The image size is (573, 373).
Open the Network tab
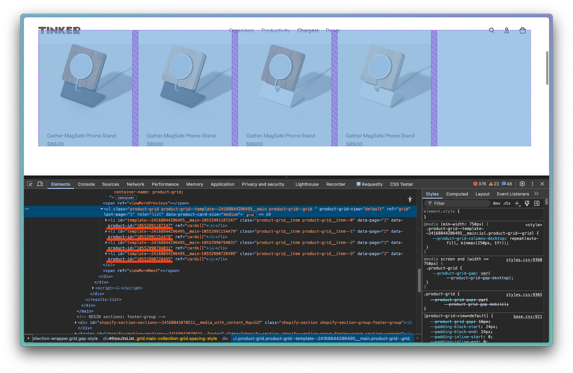tap(135, 184)
